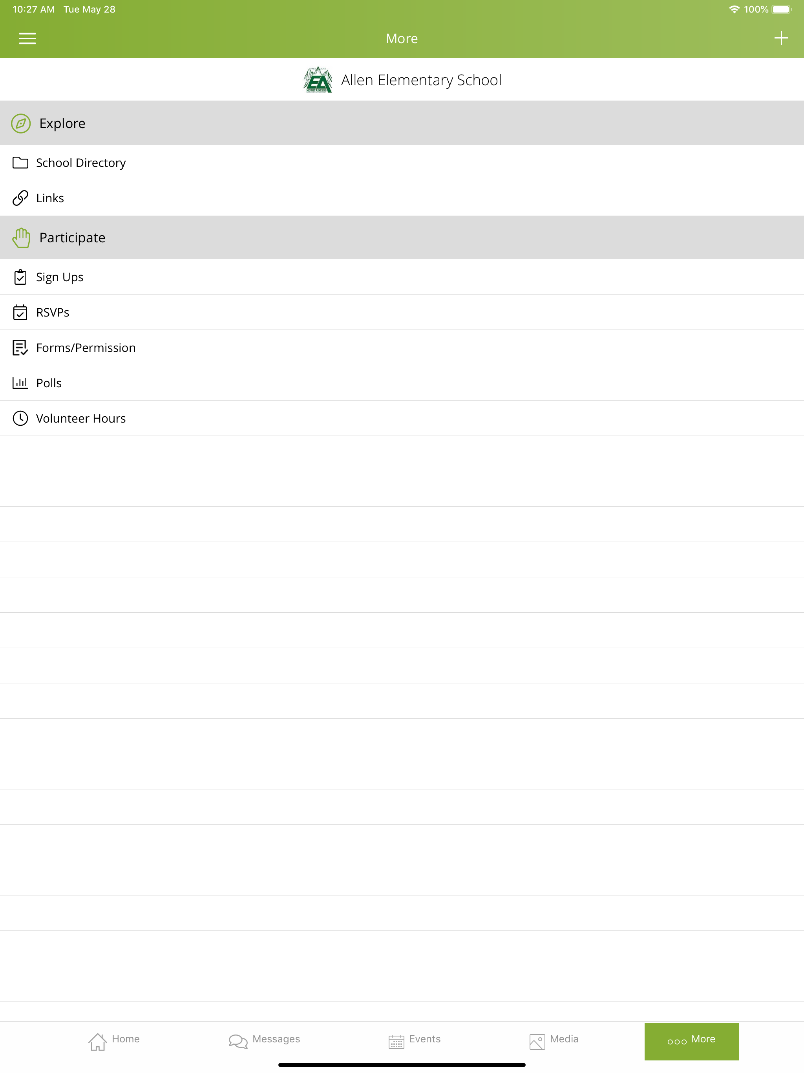Tap the 10:27 AM clock
804x1073 pixels.
coord(33,9)
